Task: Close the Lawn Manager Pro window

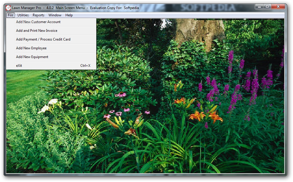Action: pos(278,7)
